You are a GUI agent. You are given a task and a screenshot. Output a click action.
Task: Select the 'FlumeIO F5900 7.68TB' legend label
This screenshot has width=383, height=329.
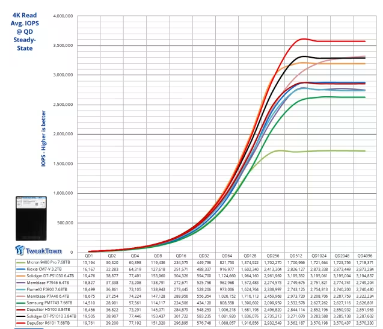pos(47,289)
